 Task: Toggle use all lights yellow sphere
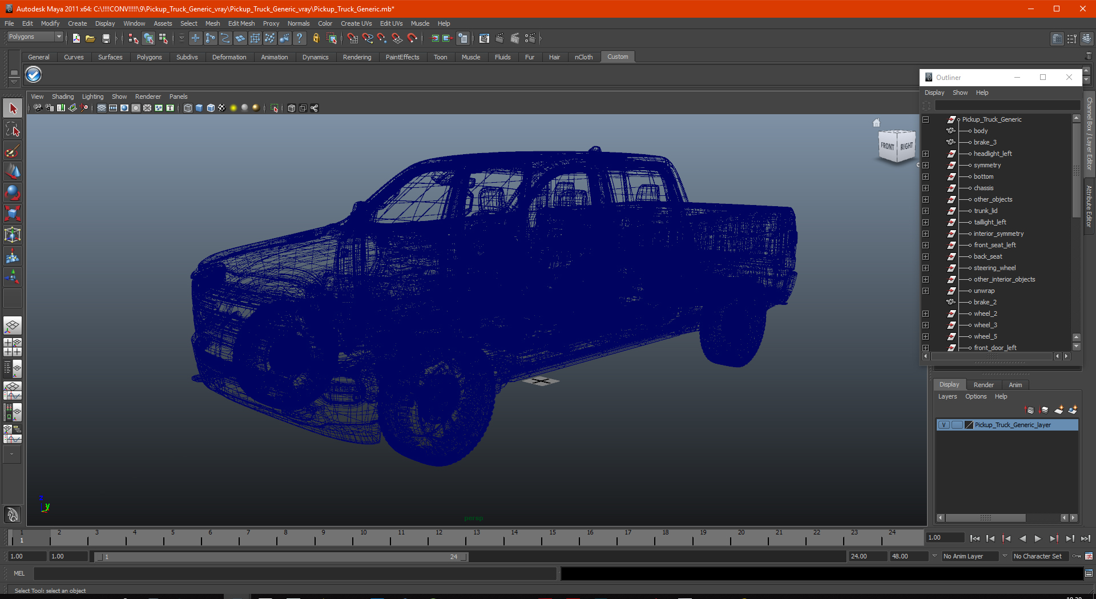(233, 108)
